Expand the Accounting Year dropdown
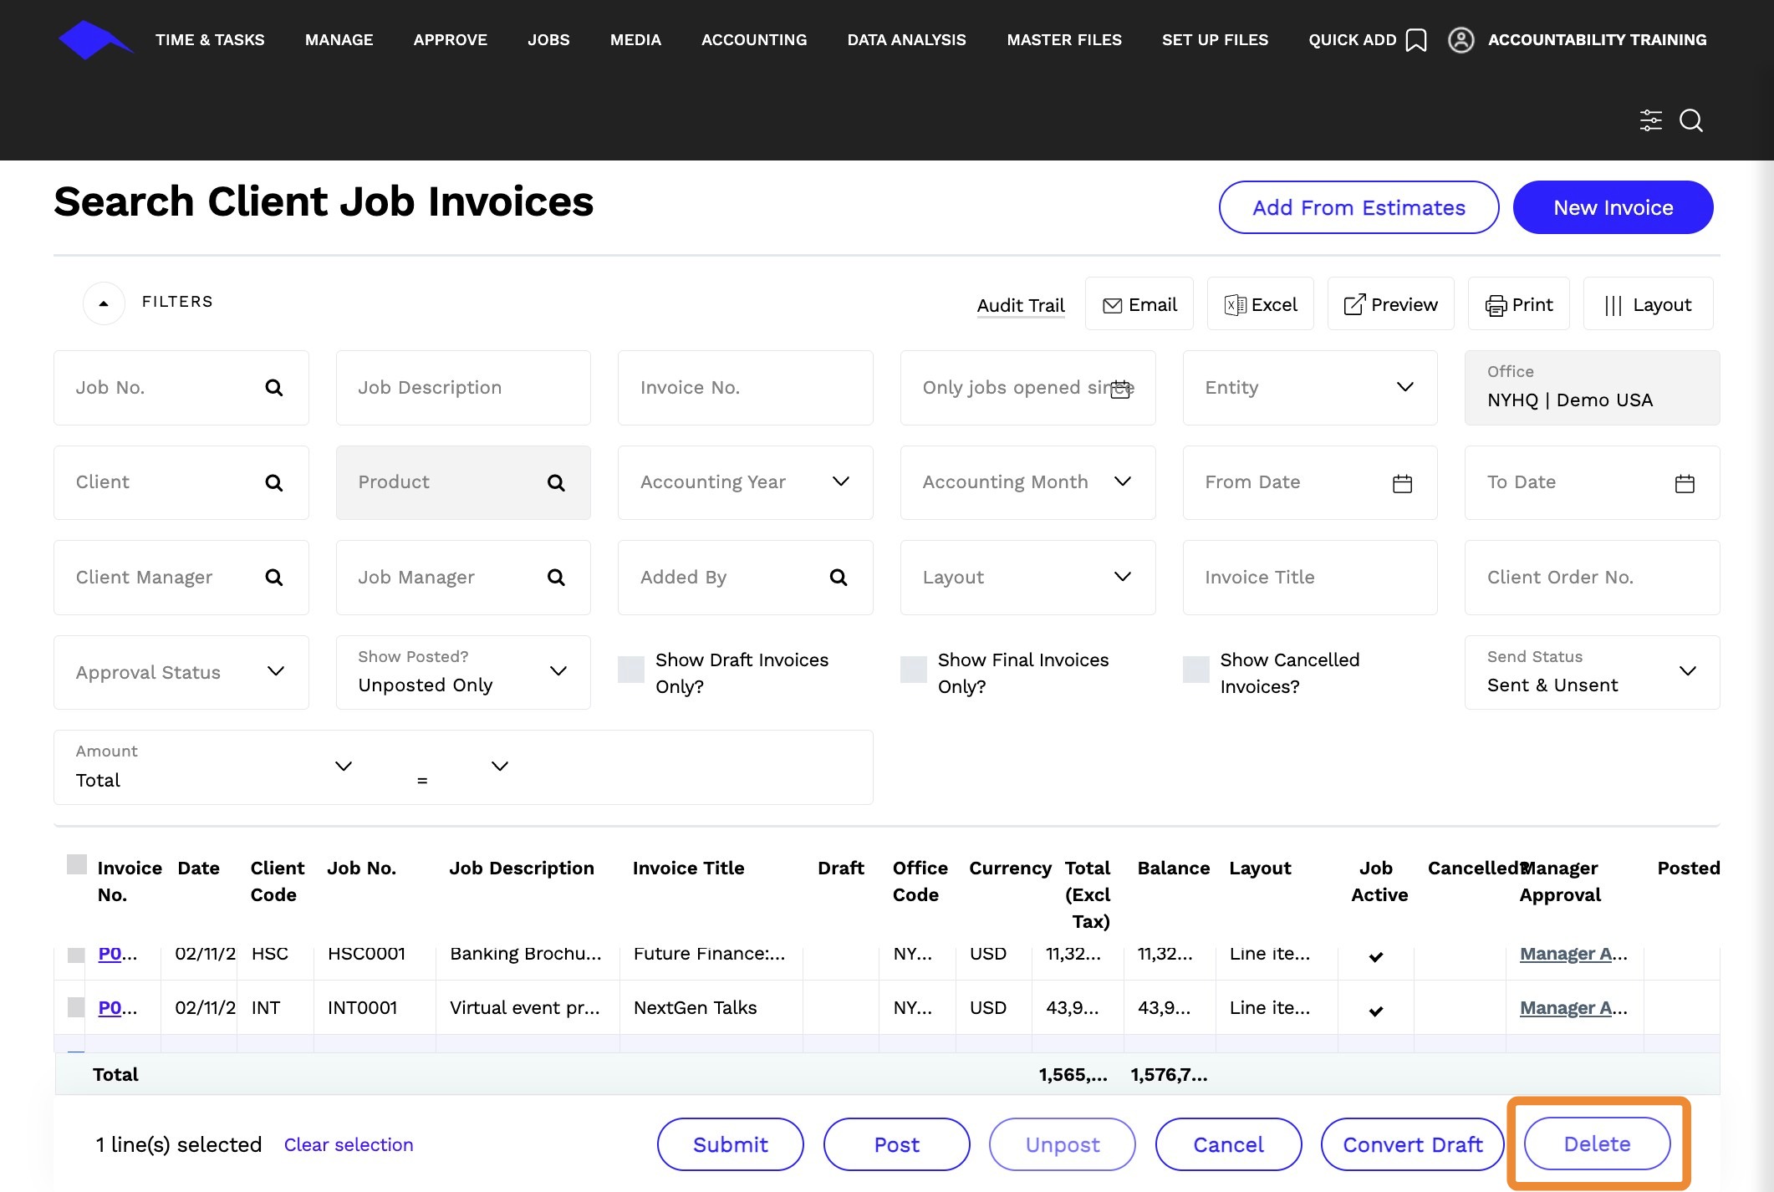The width and height of the screenshot is (1774, 1192). [841, 481]
